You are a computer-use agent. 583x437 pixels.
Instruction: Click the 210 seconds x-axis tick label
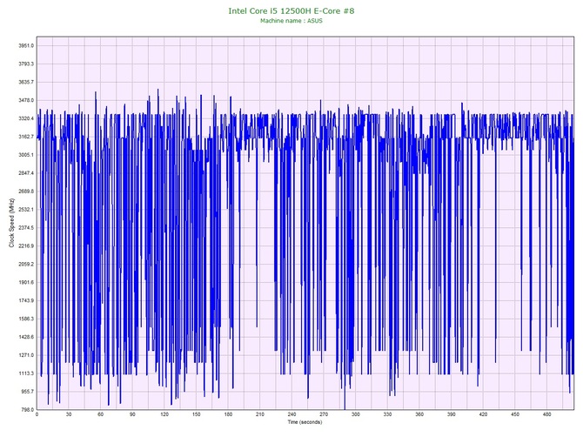[260, 414]
